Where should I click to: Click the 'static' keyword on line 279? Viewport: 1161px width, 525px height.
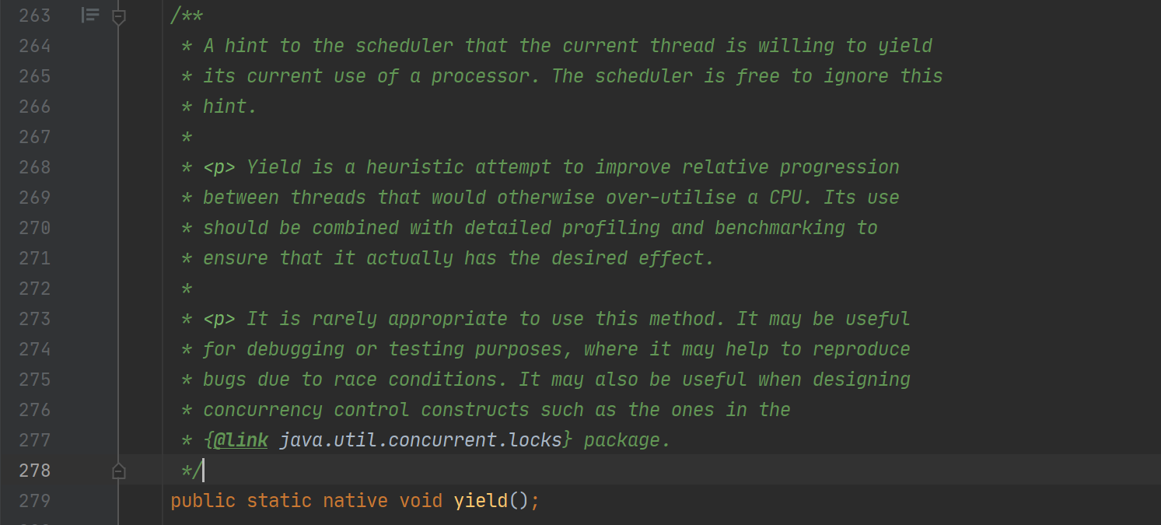279,500
